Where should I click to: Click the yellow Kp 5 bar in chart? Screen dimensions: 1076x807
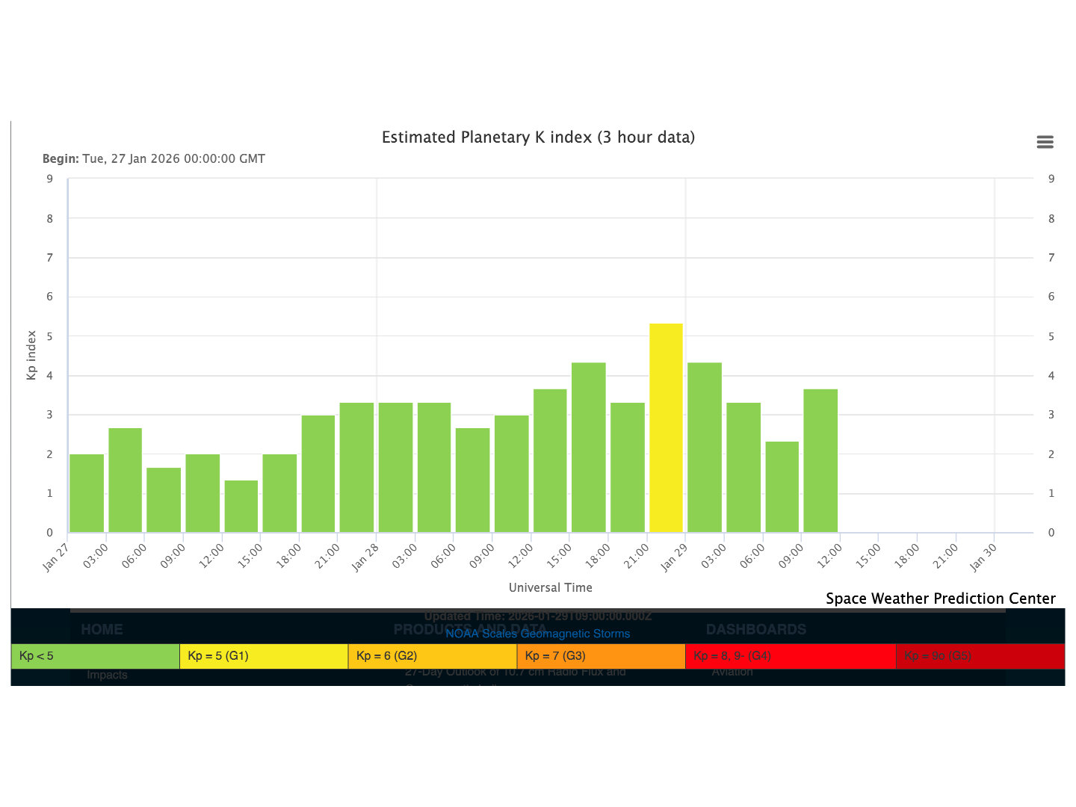click(x=666, y=428)
